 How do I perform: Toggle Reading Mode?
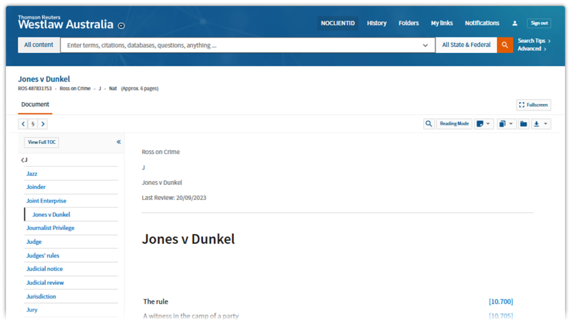pyautogui.click(x=454, y=124)
